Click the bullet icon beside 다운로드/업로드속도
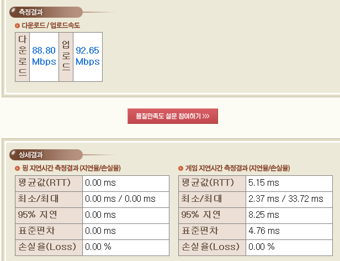 tap(18, 25)
